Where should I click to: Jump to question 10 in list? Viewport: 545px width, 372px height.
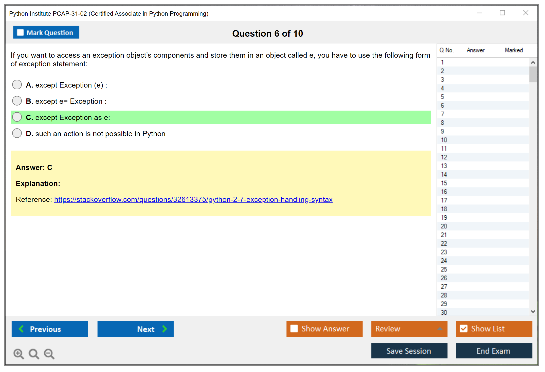click(444, 140)
